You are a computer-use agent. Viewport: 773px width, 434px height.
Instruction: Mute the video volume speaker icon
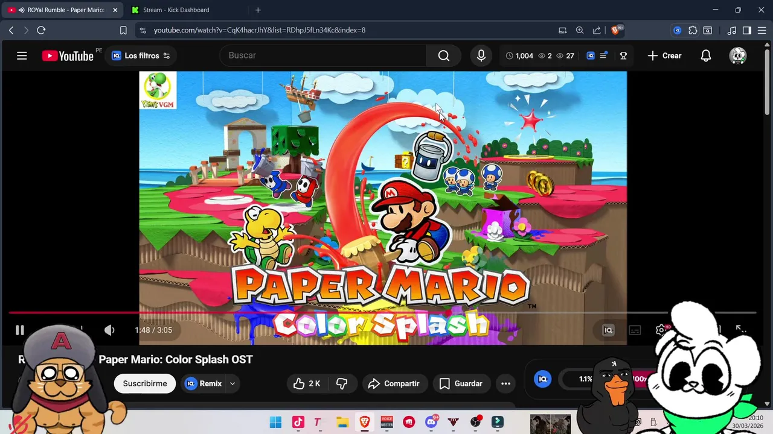tap(109, 330)
